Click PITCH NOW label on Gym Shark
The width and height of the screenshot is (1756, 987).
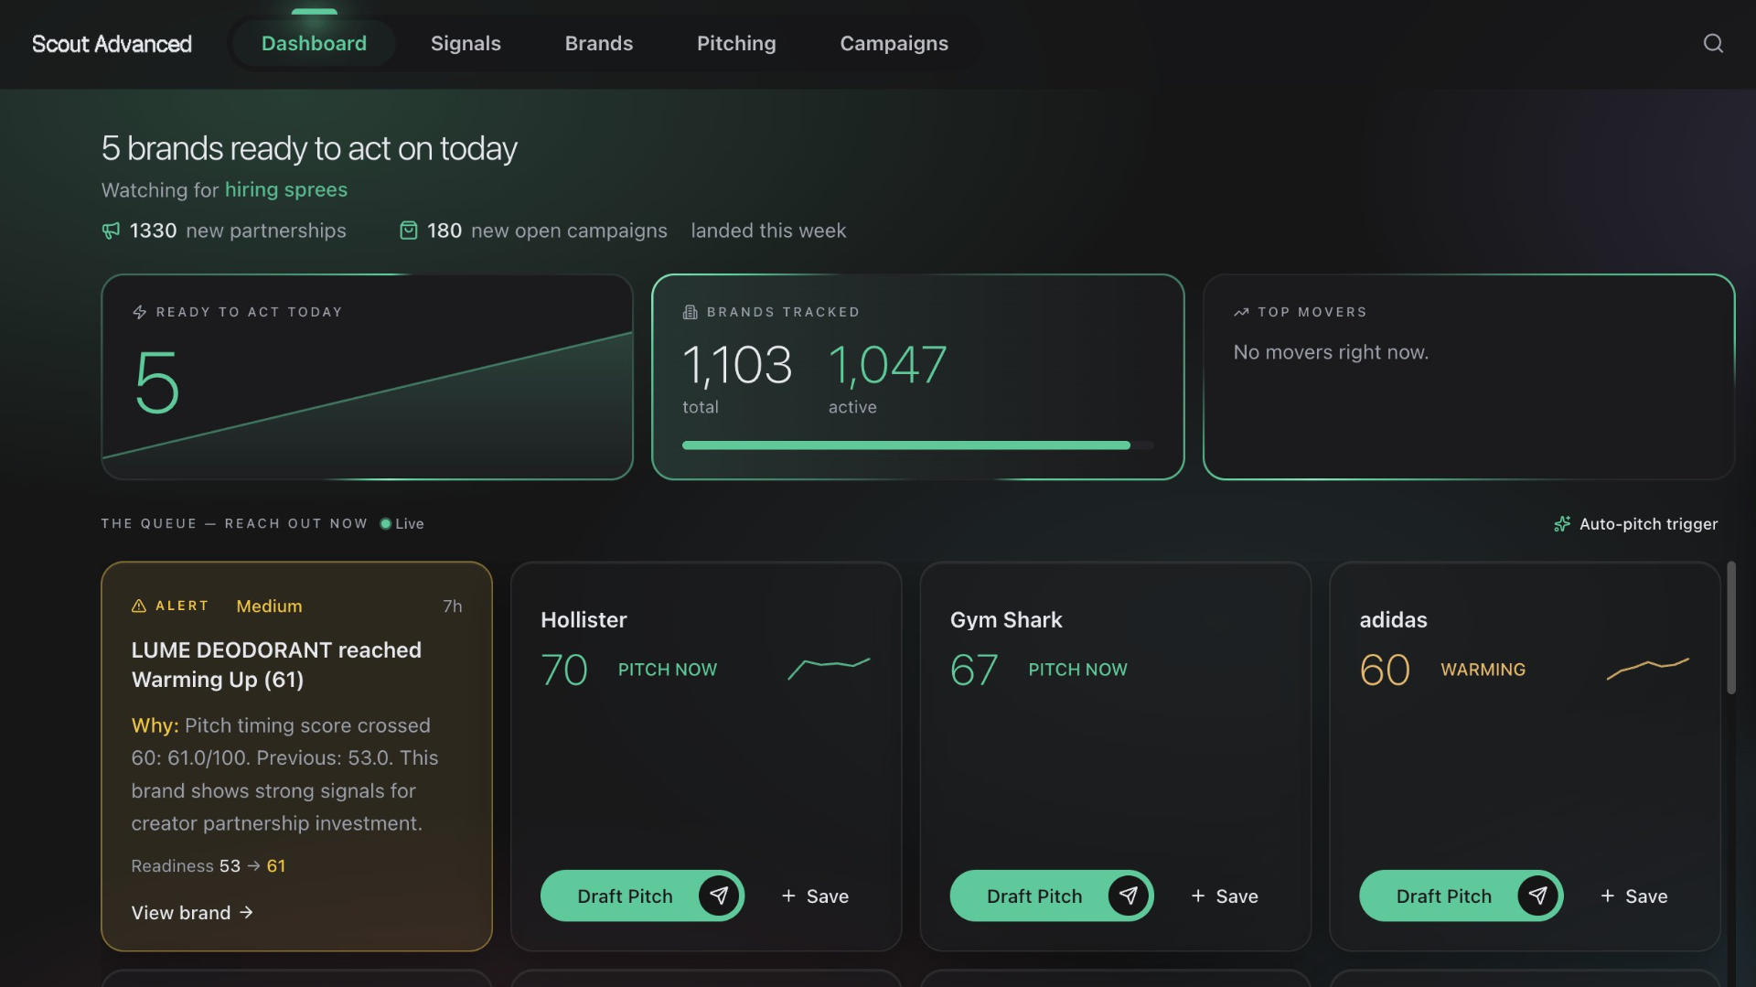pyautogui.click(x=1077, y=670)
